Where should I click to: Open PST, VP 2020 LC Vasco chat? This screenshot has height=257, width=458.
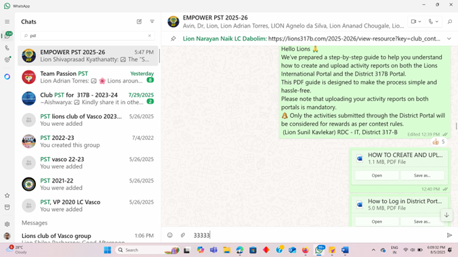(87, 206)
